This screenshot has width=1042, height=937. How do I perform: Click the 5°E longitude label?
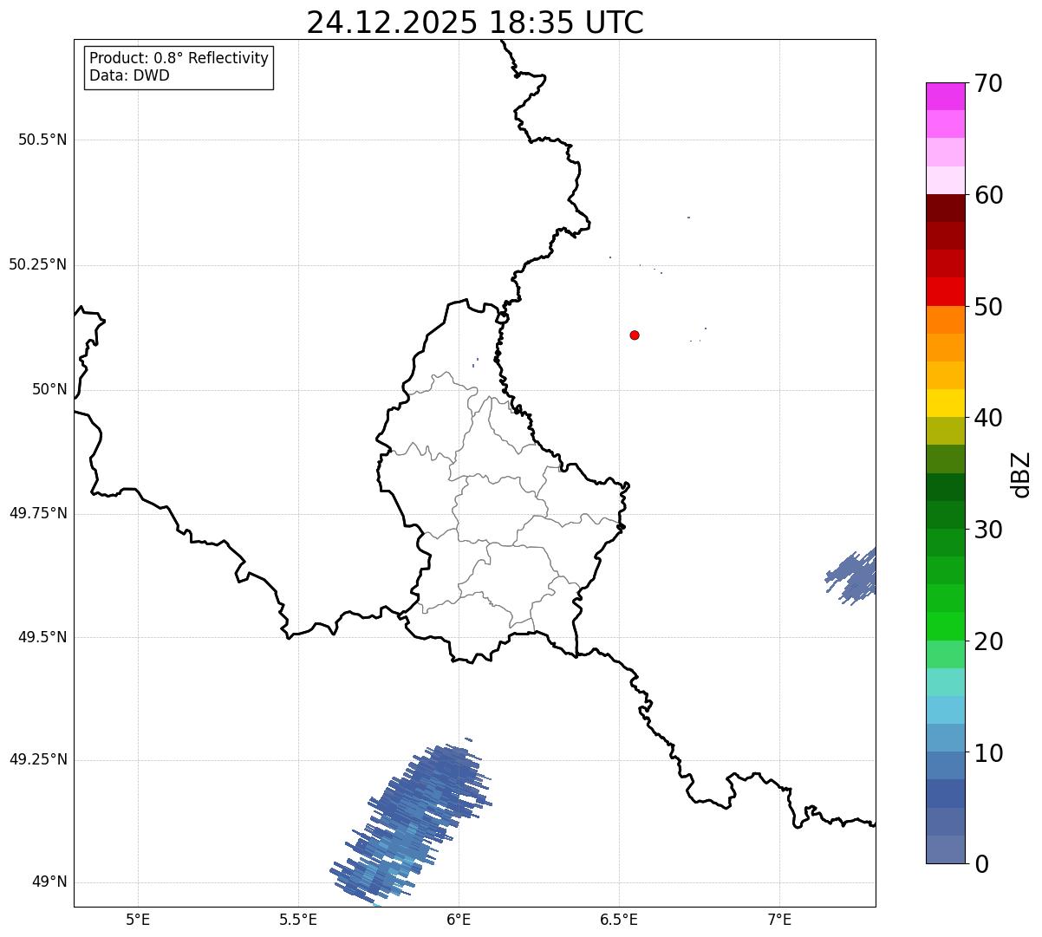click(138, 920)
